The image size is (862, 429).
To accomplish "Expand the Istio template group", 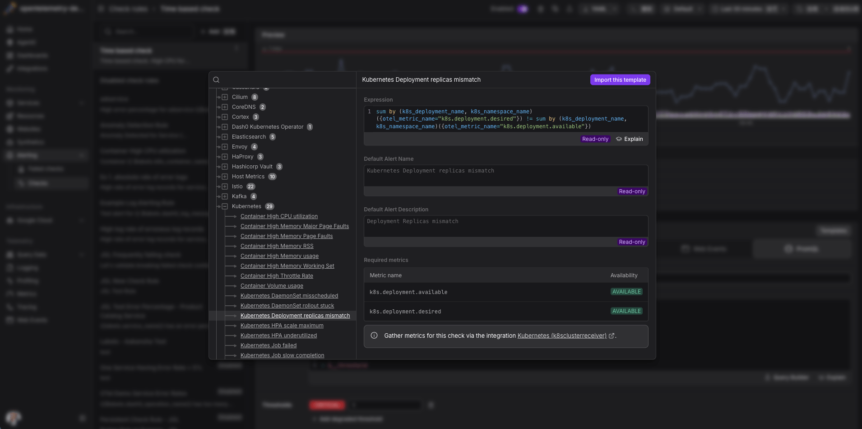I will click(x=225, y=187).
